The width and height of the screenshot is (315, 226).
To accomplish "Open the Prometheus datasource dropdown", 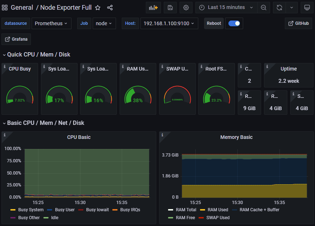I will pyautogui.click(x=51, y=23).
